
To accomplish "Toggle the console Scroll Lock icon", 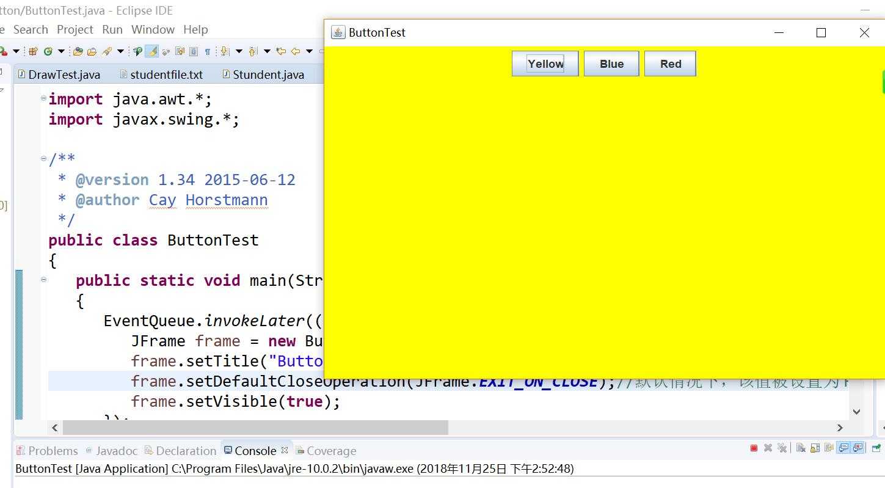I will [815, 448].
